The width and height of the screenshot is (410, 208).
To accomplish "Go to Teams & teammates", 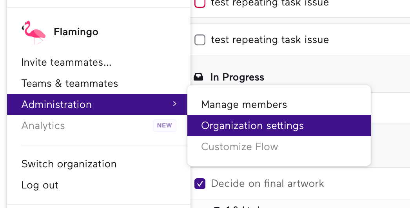I will [69, 84].
